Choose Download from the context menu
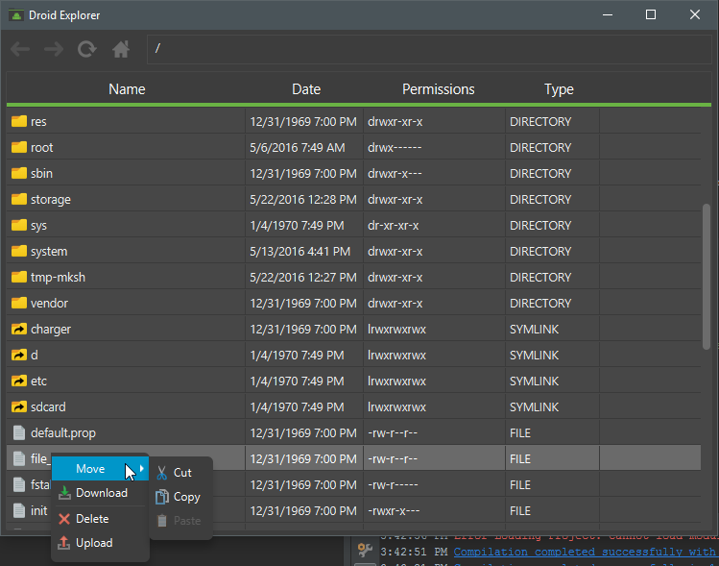The width and height of the screenshot is (719, 566). tap(100, 493)
